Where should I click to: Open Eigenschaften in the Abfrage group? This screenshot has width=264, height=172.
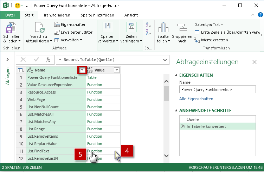point(70,25)
